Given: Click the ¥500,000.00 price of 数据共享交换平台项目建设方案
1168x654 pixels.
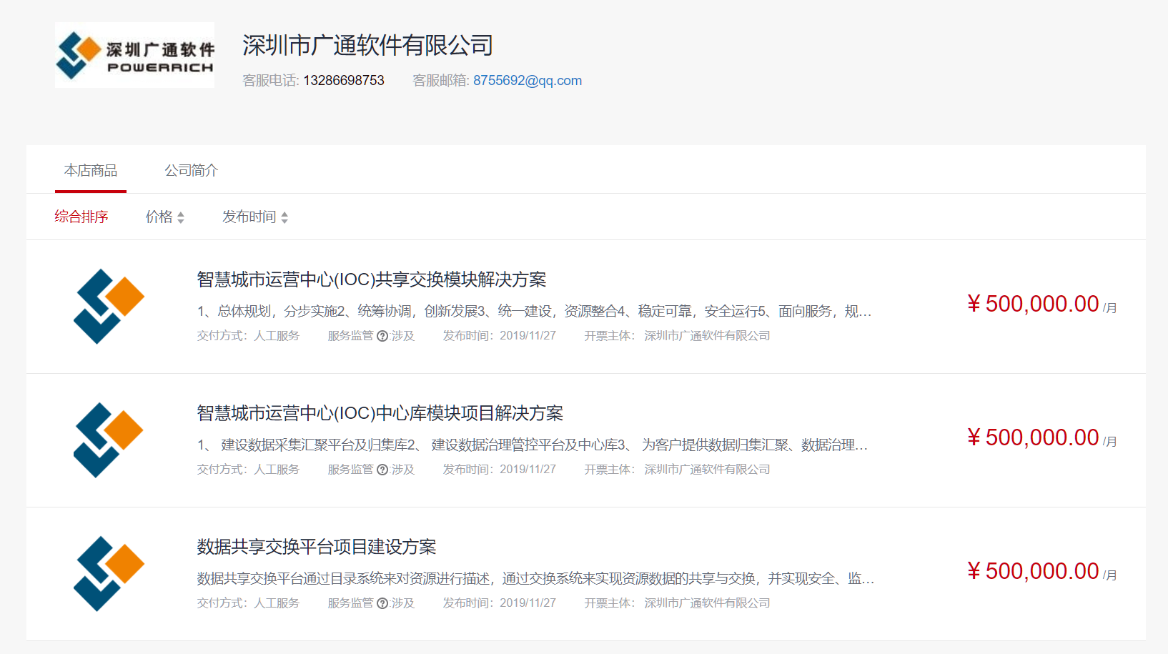Looking at the screenshot, I should [x=1033, y=571].
